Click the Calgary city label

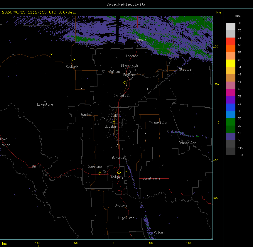pos(117,177)
